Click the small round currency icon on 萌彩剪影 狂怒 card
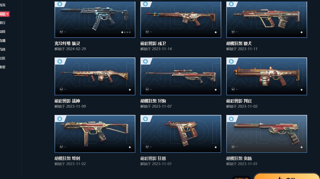This screenshot has height=179, width=320. click(147, 147)
